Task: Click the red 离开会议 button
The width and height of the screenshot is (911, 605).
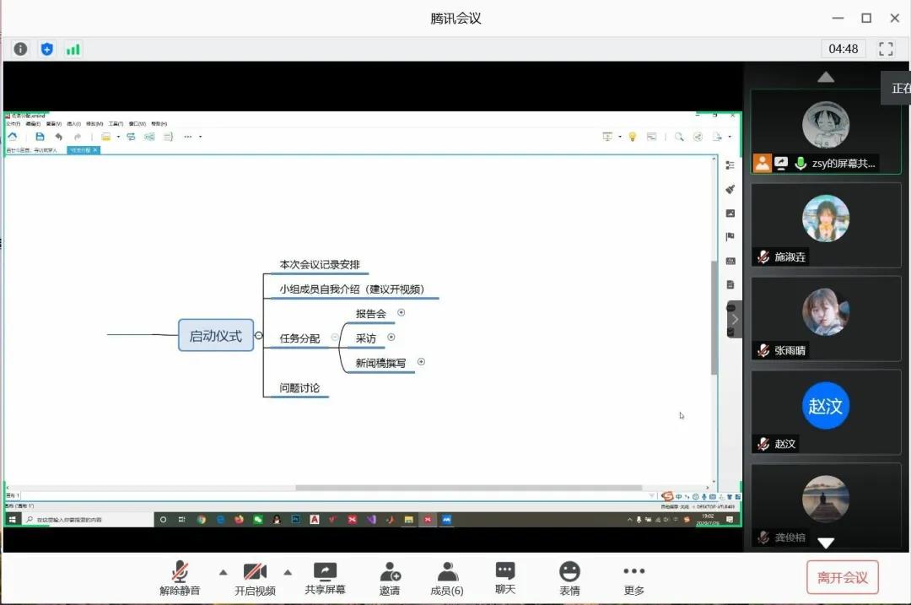Action: click(x=842, y=578)
